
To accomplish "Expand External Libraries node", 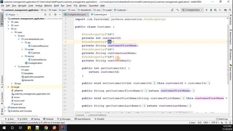I will (x=5, y=108).
